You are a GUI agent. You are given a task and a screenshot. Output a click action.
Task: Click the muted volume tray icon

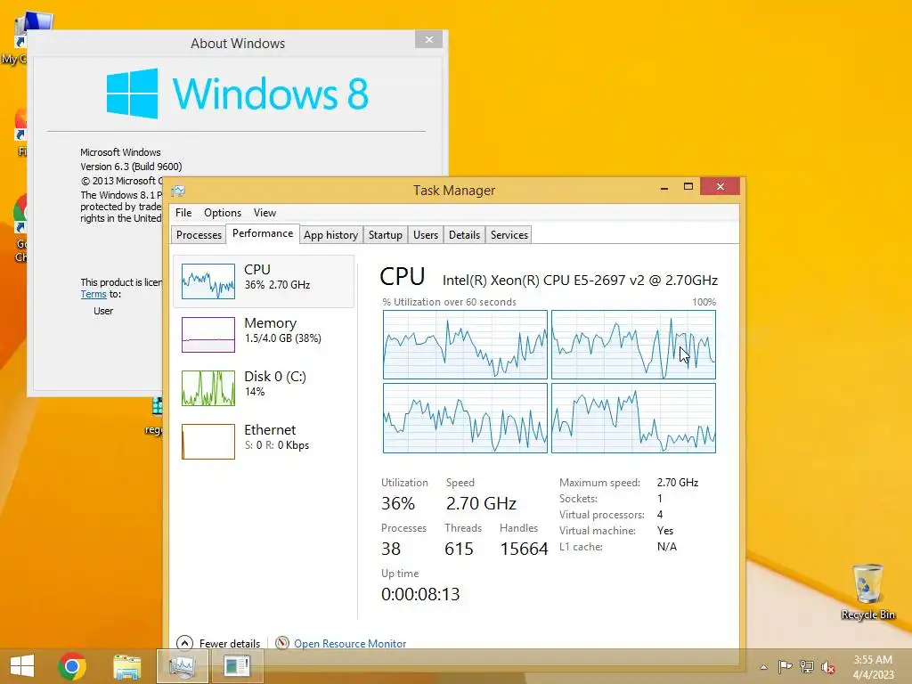[x=828, y=667]
